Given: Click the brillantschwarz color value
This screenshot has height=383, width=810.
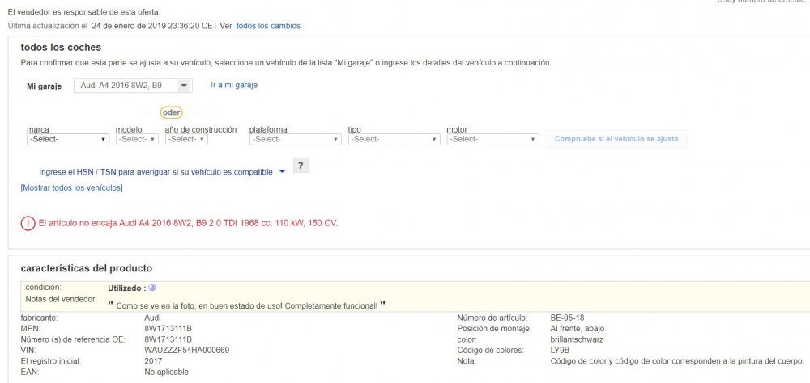Looking at the screenshot, I should (577, 339).
